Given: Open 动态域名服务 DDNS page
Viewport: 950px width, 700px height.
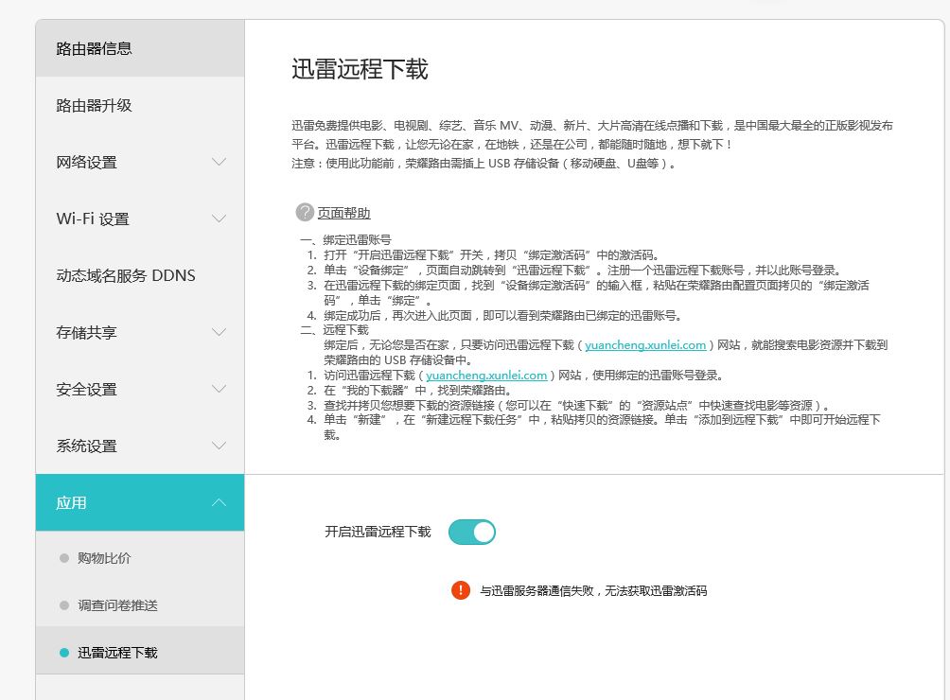Looking at the screenshot, I should point(140,275).
